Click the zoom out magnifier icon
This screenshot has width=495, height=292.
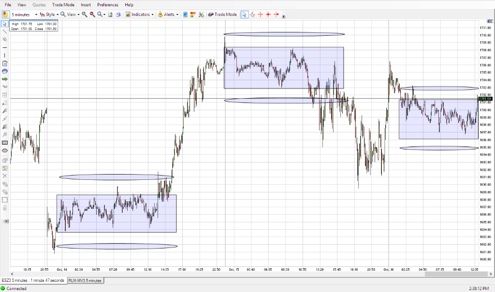(x=92, y=15)
